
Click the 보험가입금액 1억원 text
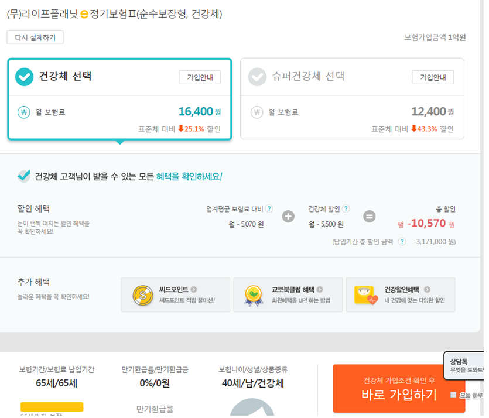pos(435,37)
